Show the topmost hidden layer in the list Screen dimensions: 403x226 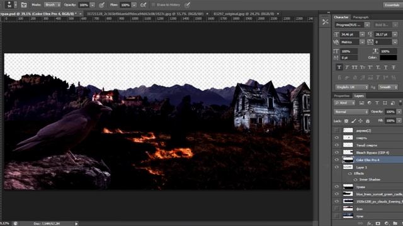click(x=337, y=131)
